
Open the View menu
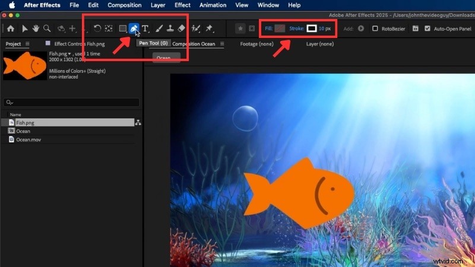(242, 5)
